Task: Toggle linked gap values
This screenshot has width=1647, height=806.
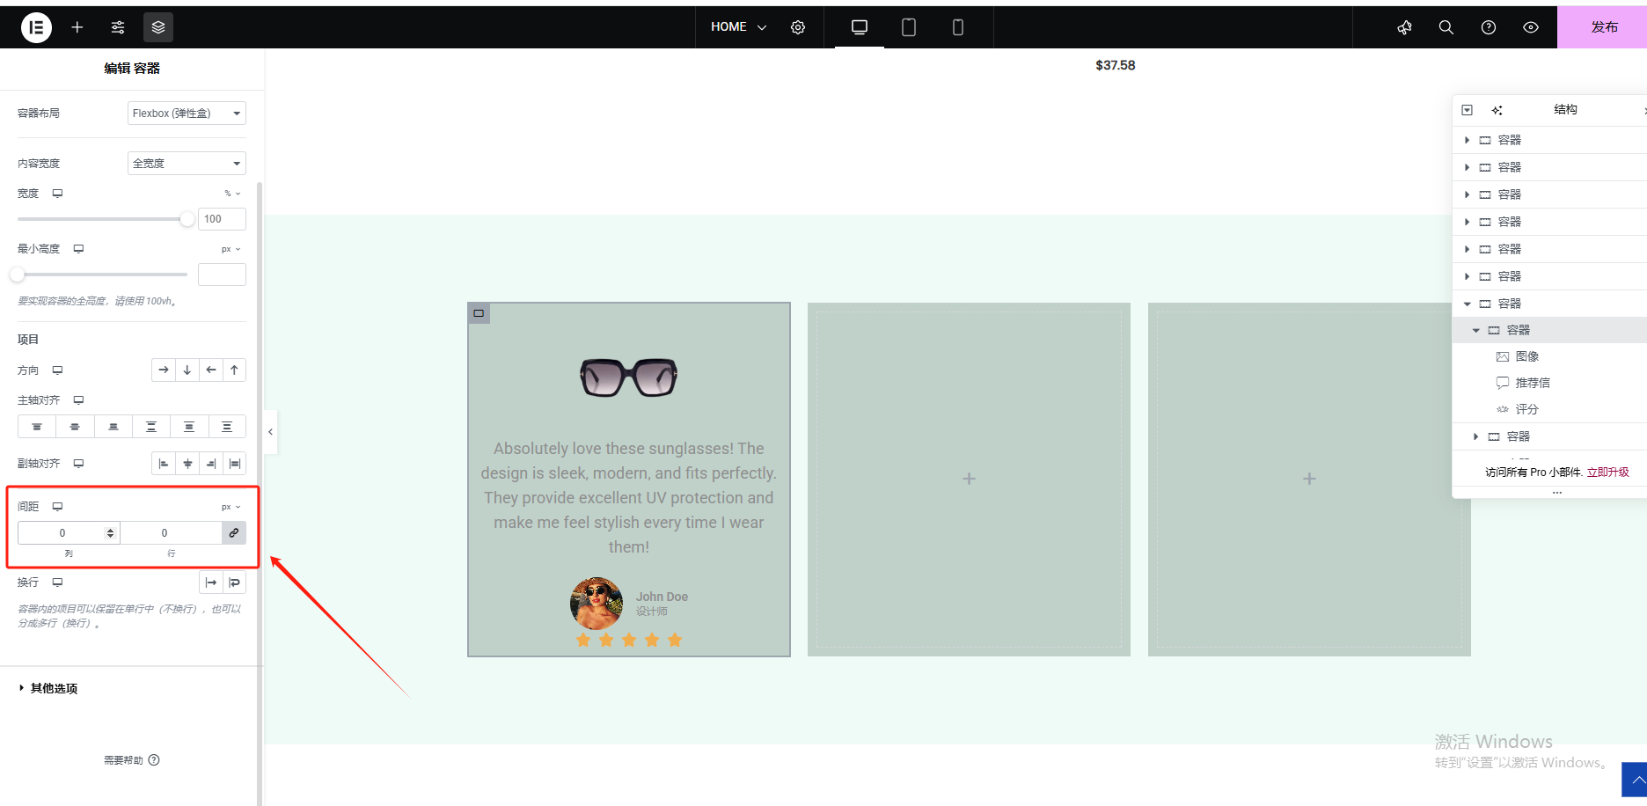Action: click(234, 533)
